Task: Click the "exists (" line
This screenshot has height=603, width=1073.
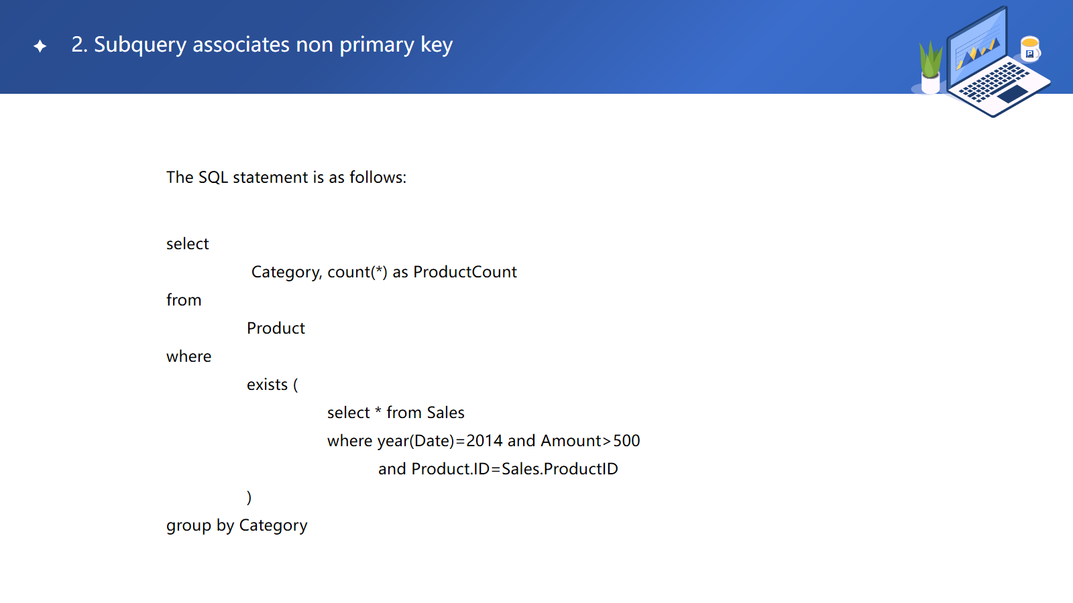Action: (x=272, y=385)
